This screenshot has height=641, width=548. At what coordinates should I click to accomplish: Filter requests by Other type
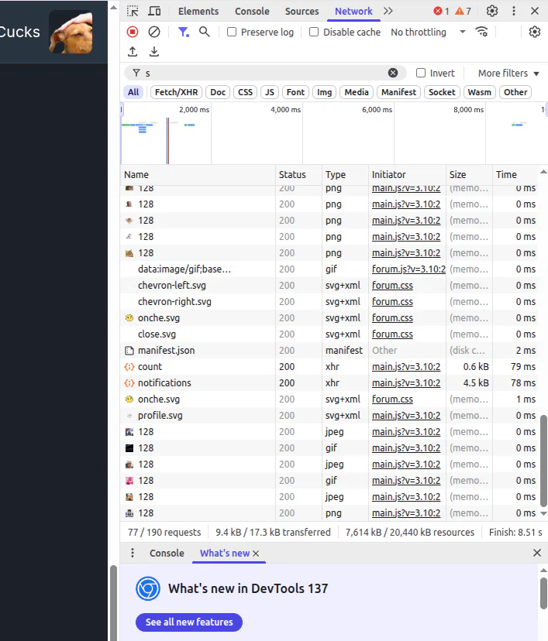[515, 92]
